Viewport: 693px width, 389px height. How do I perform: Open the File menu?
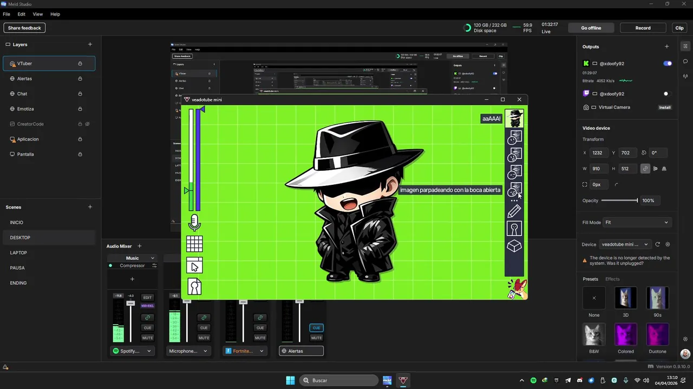(x=6, y=14)
